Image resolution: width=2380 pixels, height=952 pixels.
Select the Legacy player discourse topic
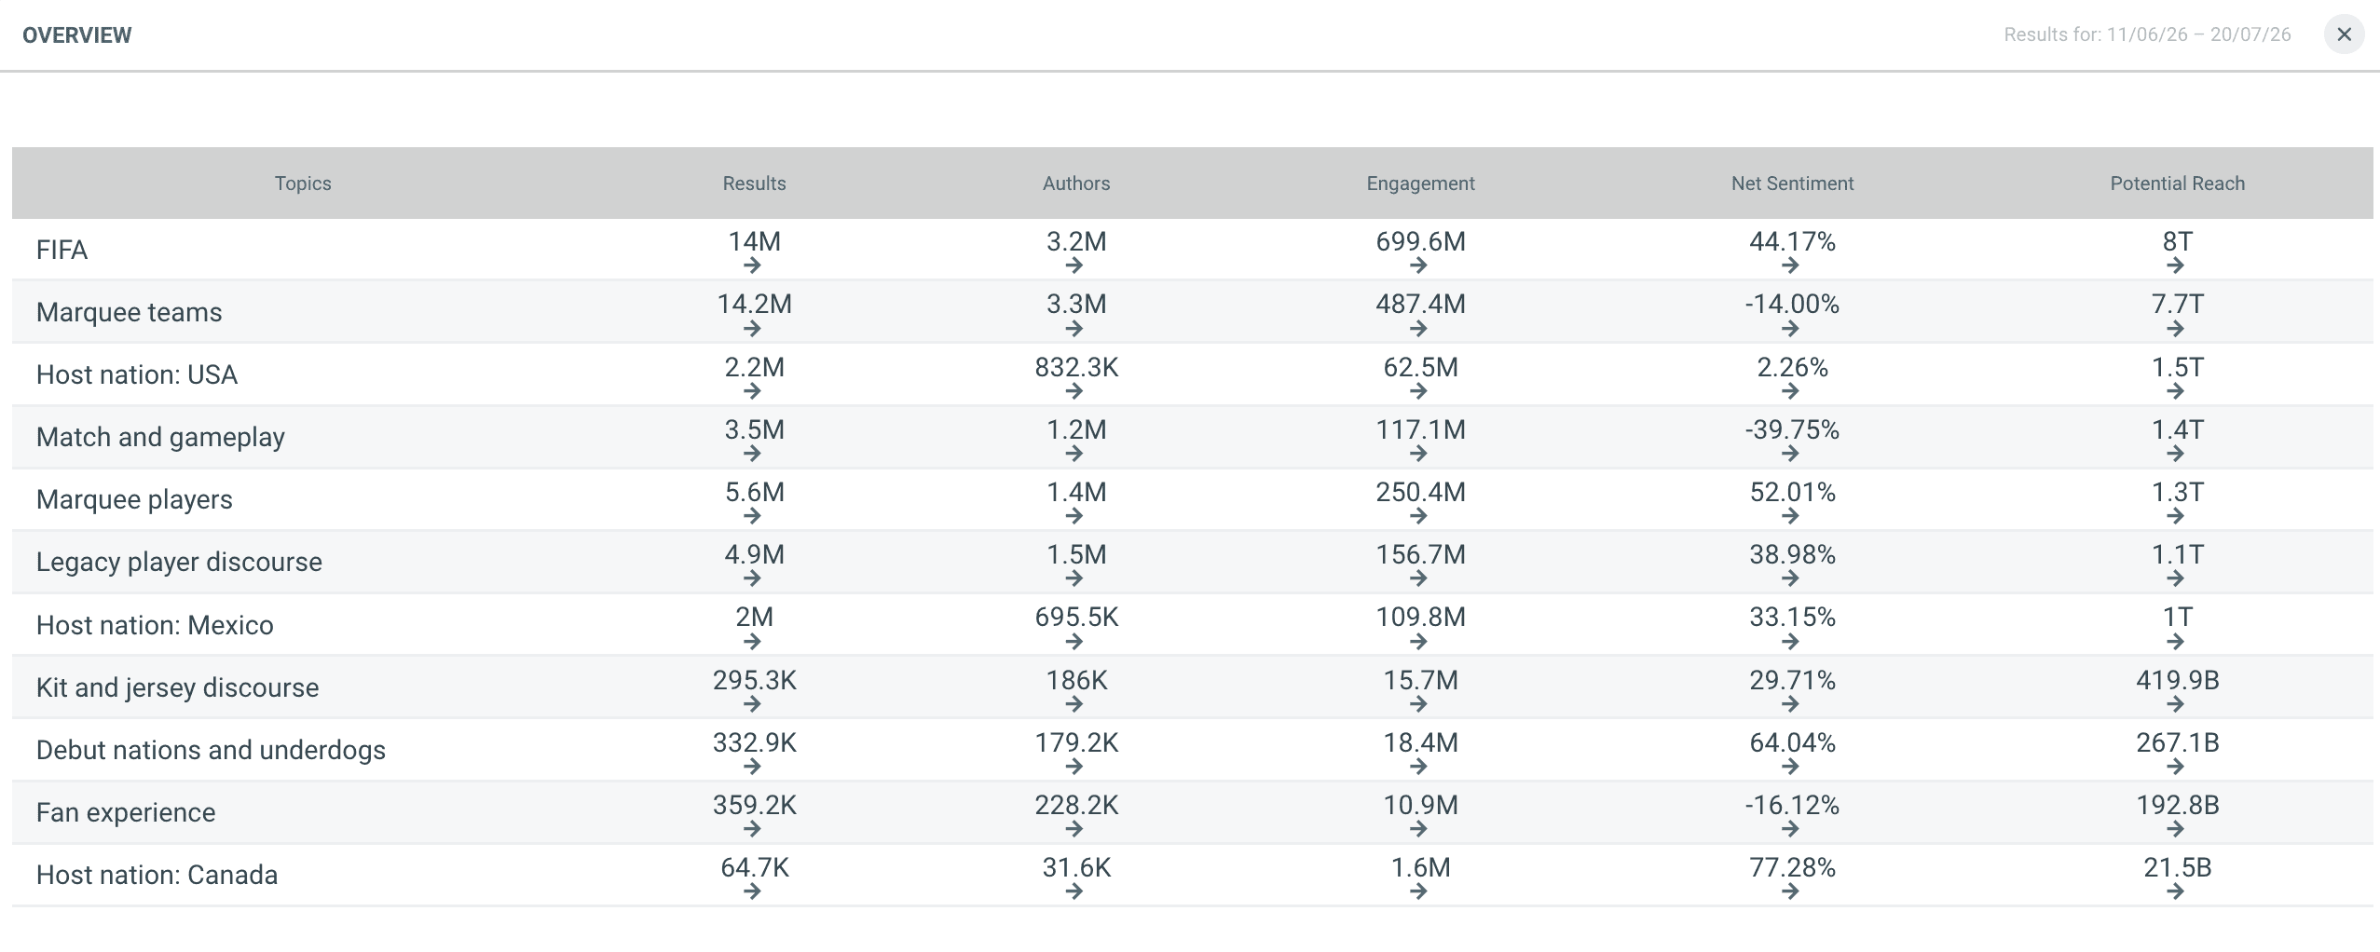[x=179, y=562]
